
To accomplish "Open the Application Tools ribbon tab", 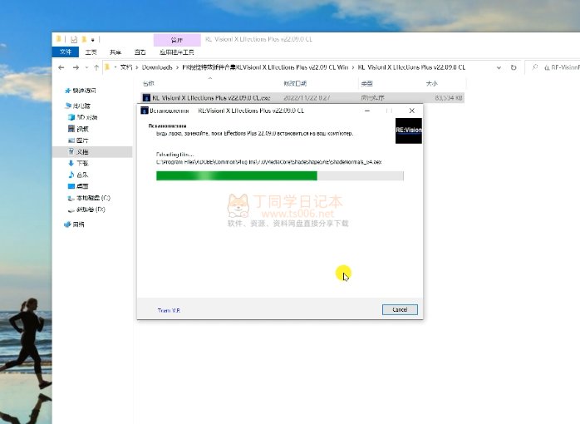I will [177, 52].
